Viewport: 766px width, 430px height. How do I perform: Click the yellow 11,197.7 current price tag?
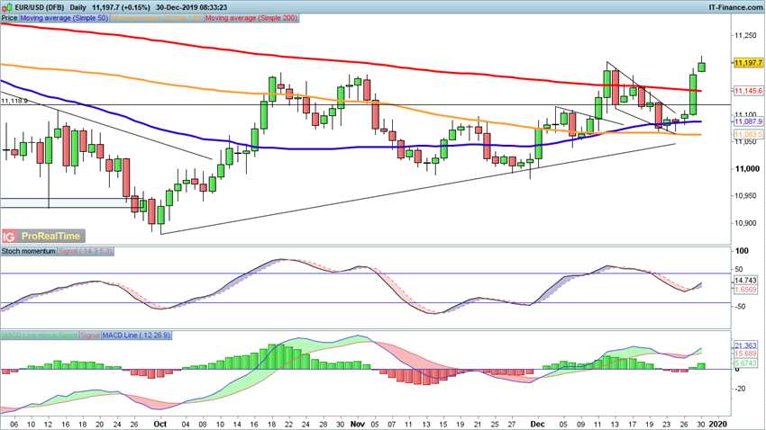coord(748,63)
